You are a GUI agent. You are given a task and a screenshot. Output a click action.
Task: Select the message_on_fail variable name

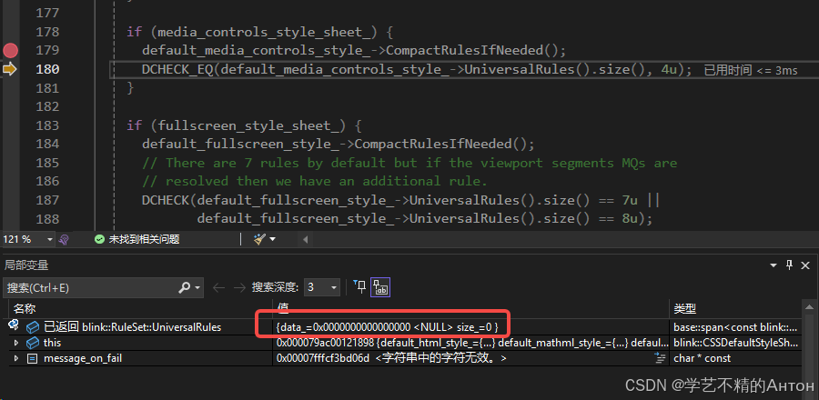[x=83, y=358]
